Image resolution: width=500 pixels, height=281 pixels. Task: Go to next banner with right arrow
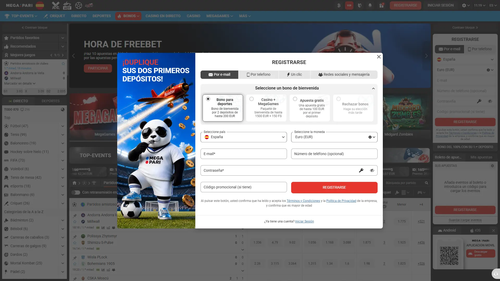pos(426,56)
